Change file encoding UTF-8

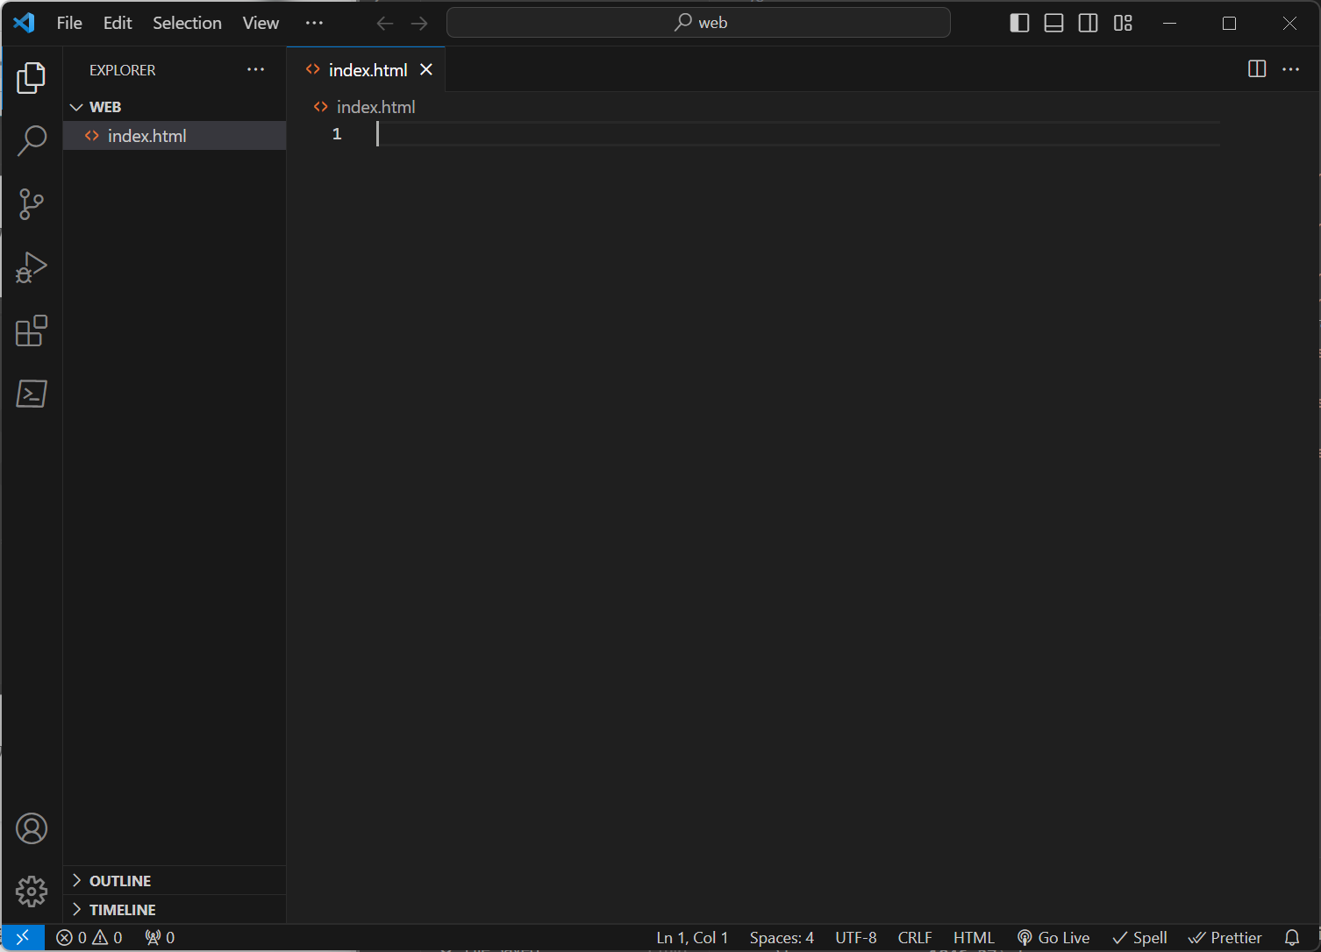855,937
